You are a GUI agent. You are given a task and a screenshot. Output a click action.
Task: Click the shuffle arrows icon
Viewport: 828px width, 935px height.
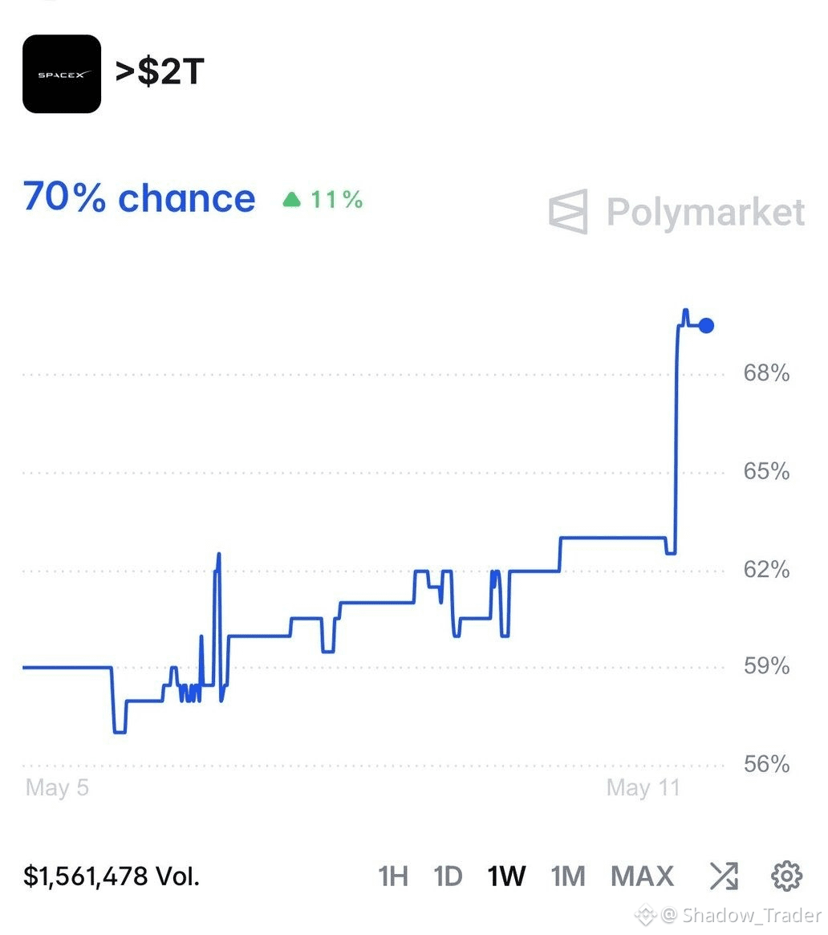(x=724, y=876)
